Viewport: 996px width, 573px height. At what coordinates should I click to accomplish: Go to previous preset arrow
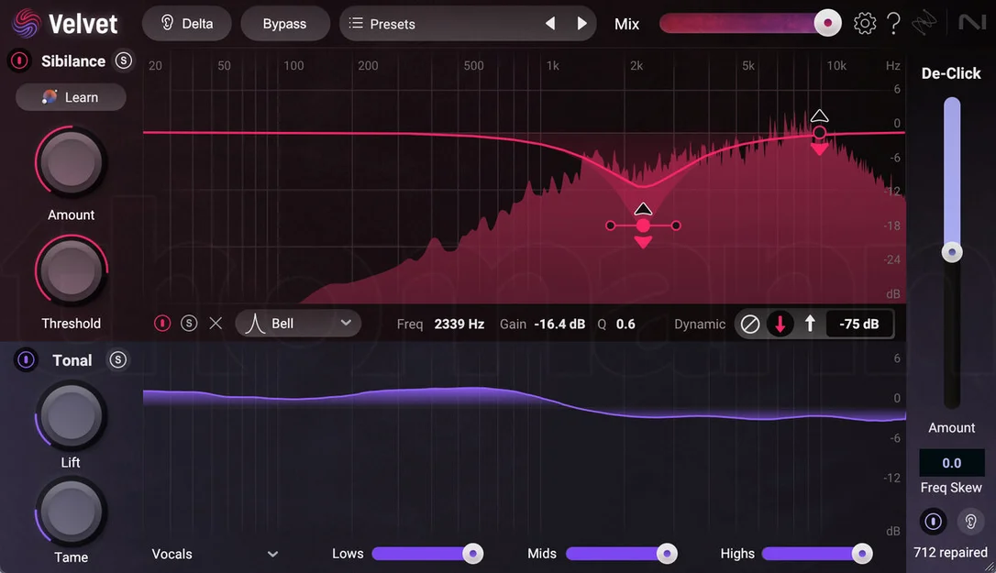(x=550, y=24)
